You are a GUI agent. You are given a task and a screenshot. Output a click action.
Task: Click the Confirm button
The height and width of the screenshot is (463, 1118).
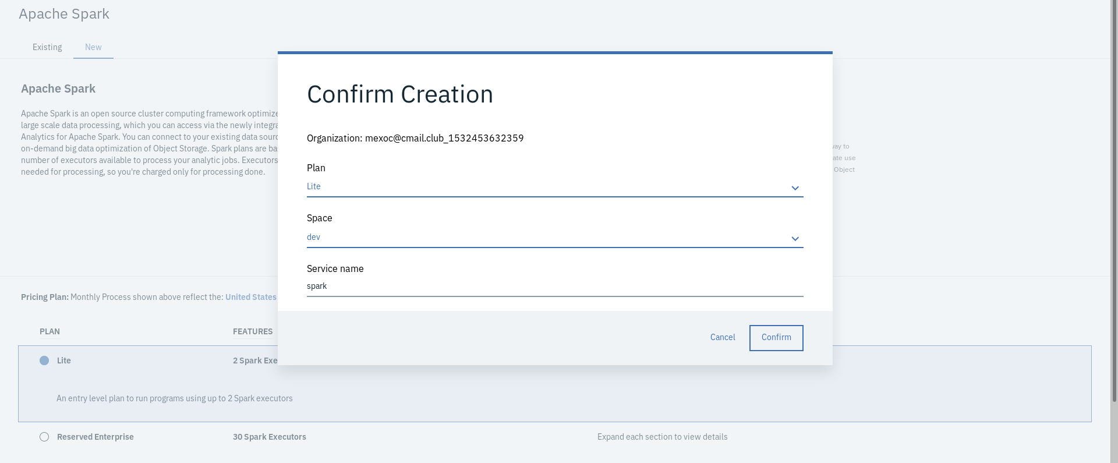[x=776, y=338]
